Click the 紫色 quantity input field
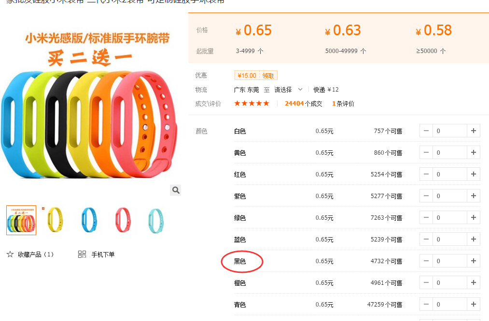489x321 pixels. (x=450, y=196)
